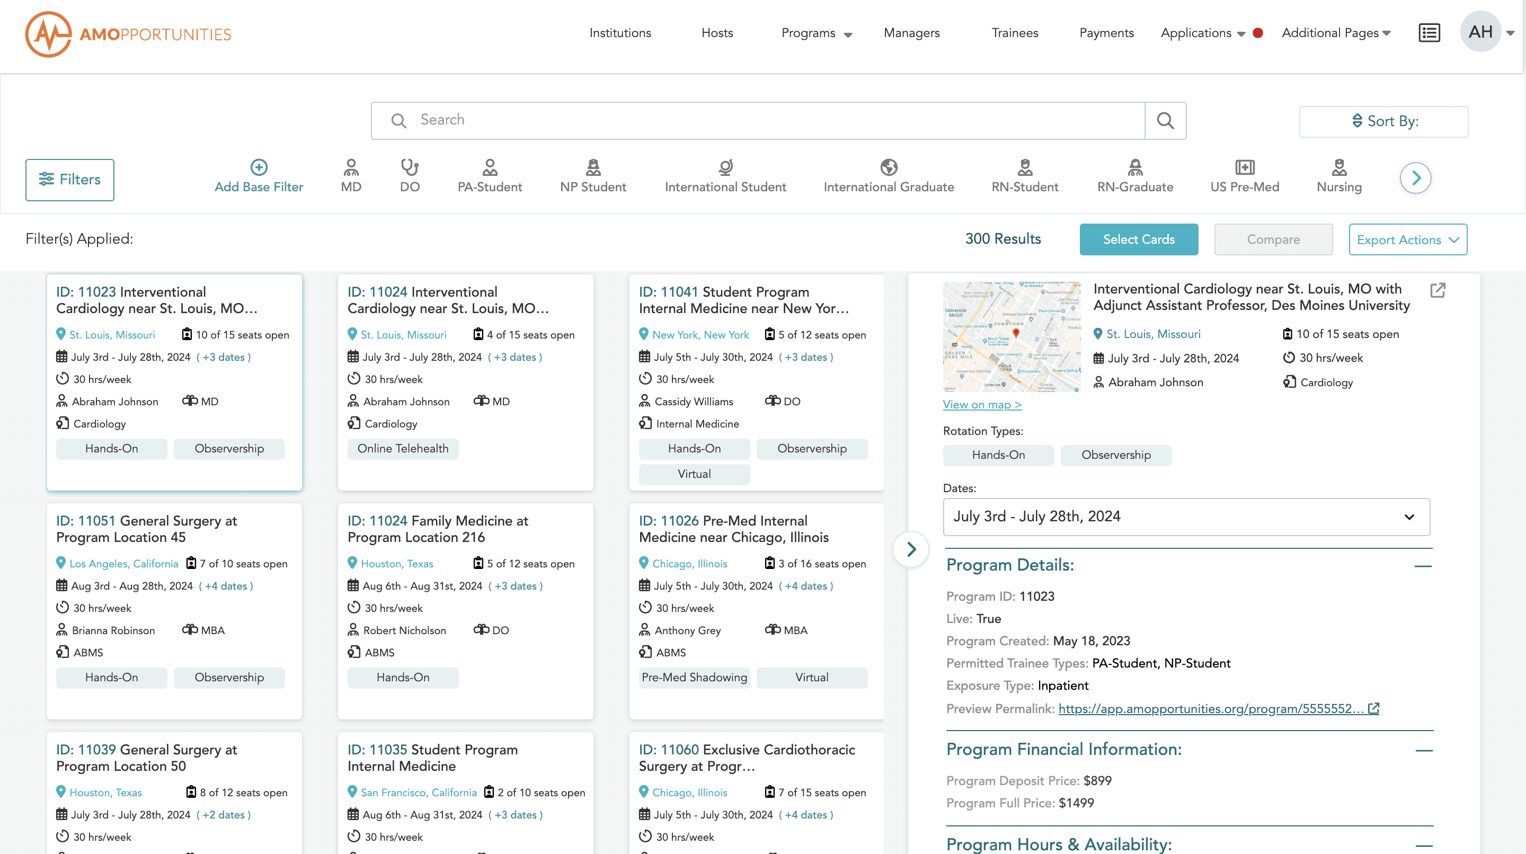Click the magnifier search submit button
Viewport: 1526px width, 854px height.
tap(1165, 121)
